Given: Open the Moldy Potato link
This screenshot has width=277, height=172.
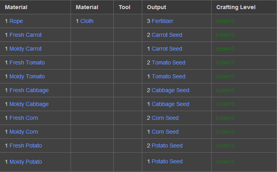Looking at the screenshot, I should [26, 162].
